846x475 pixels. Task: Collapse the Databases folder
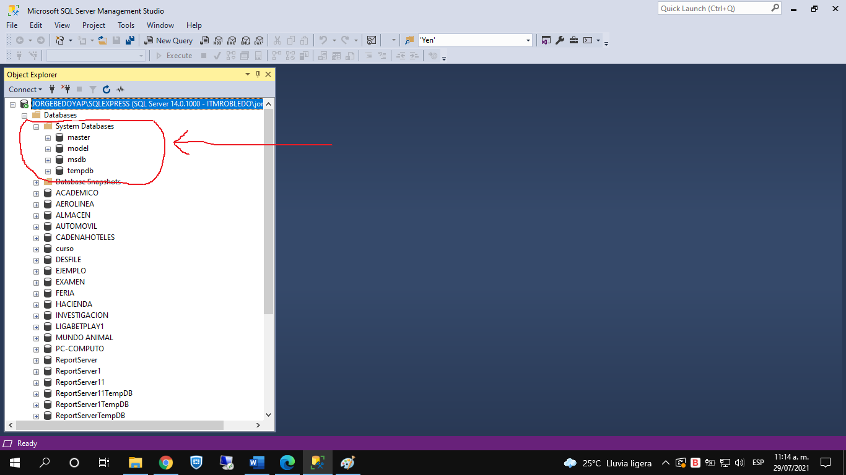point(24,116)
